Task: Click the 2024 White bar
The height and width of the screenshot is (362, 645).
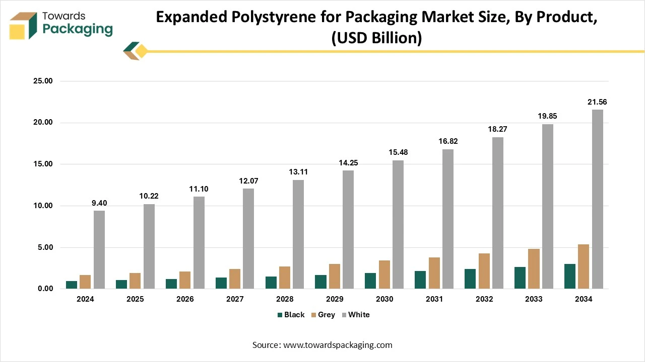Action: (99, 249)
